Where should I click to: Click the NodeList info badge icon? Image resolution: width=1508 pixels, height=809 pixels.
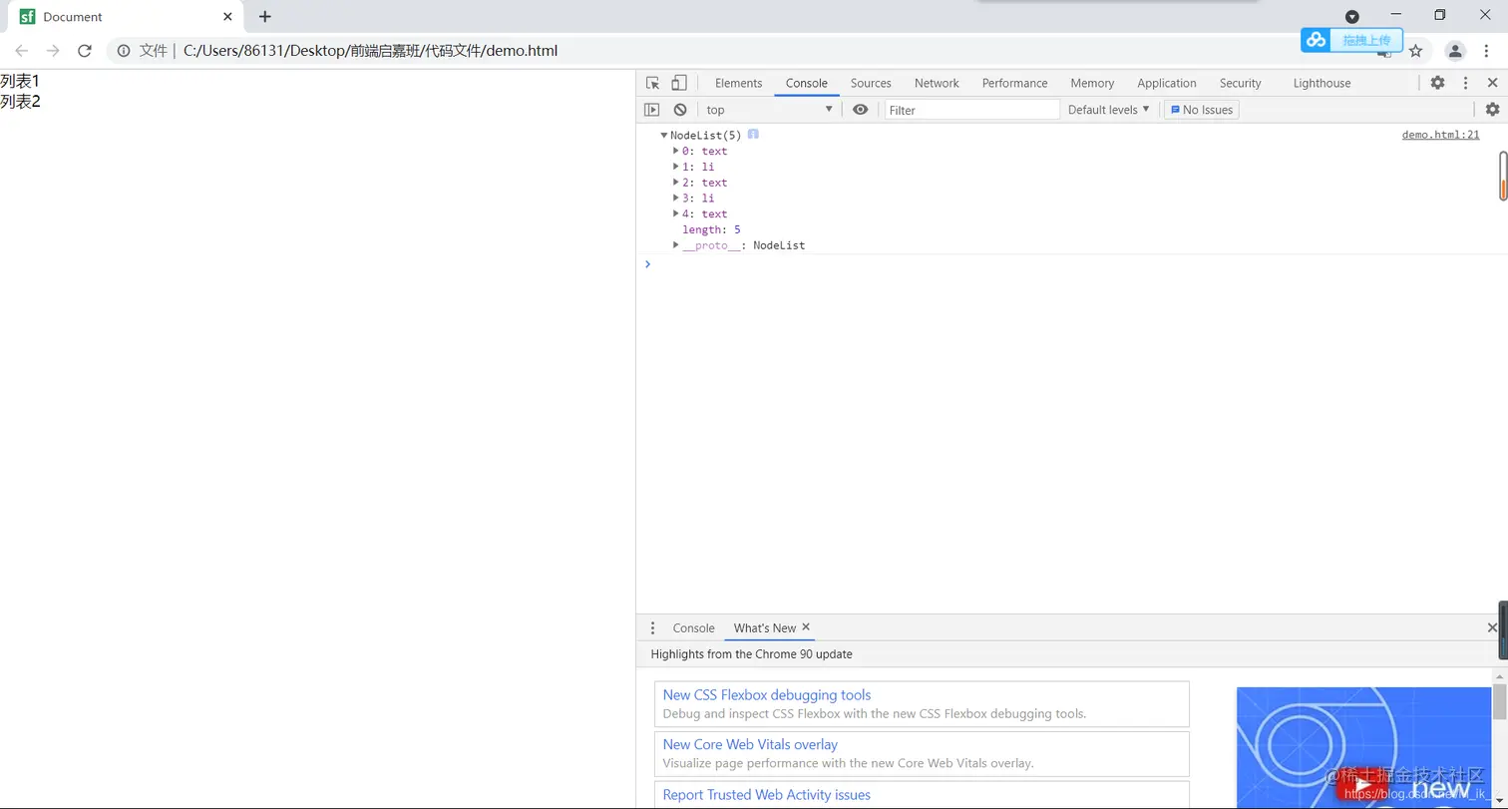753,134
